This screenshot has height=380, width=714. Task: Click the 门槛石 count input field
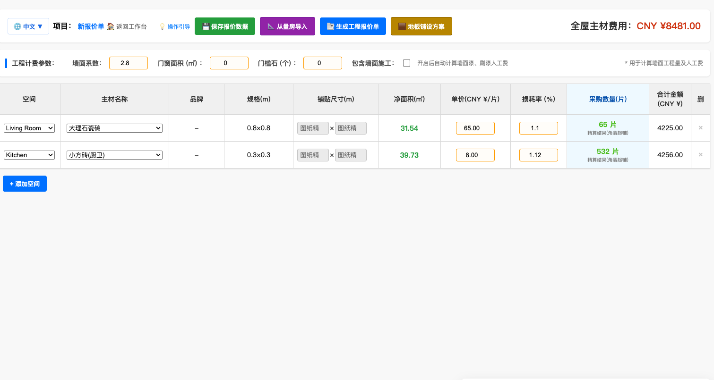[x=323, y=63]
